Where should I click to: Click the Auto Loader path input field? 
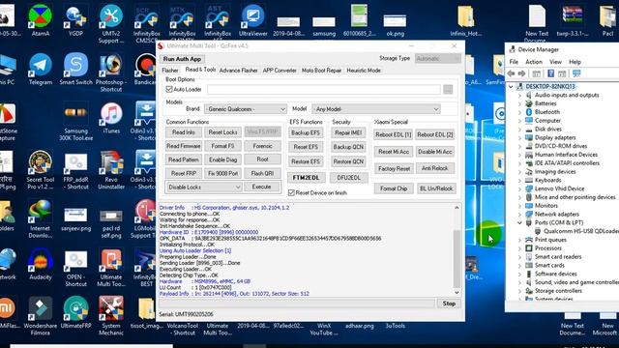(x=324, y=90)
